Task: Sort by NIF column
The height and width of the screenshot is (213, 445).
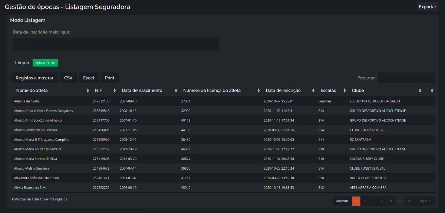Action: pyautogui.click(x=104, y=91)
